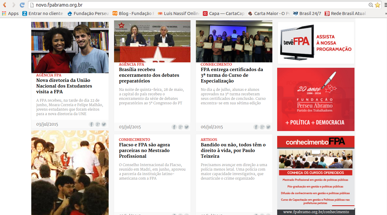Open the Apps bookmarks shortcut

pos(10,13)
